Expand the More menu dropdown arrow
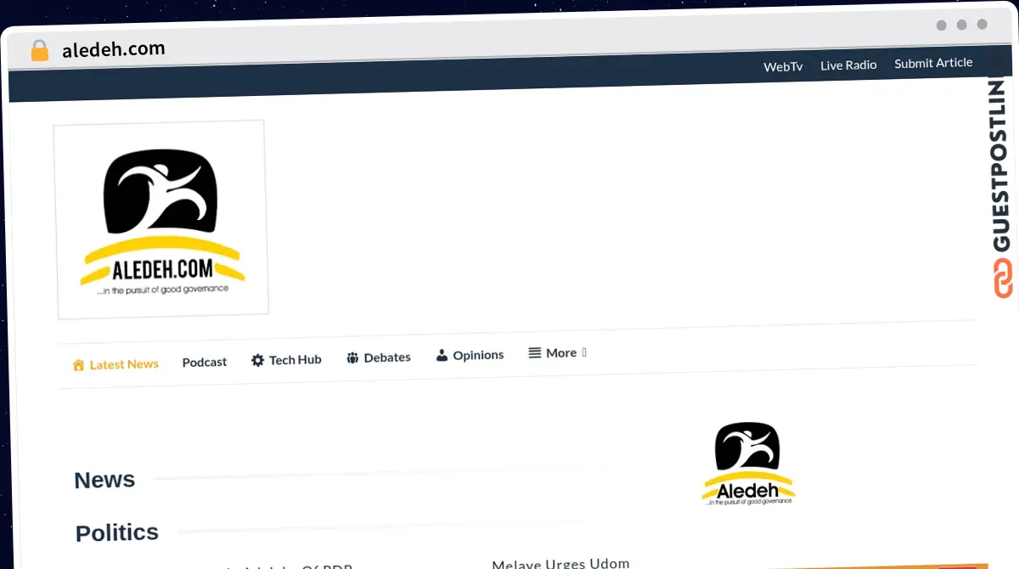Viewport: 1019px width, 569px height. coord(584,352)
